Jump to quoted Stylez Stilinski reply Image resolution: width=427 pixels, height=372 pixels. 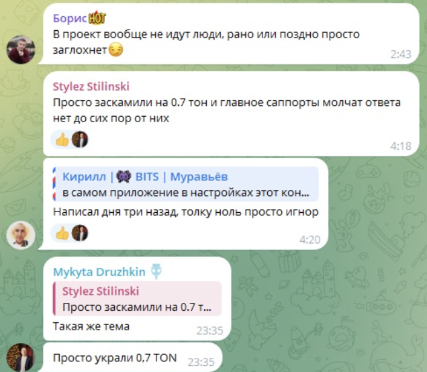137,299
